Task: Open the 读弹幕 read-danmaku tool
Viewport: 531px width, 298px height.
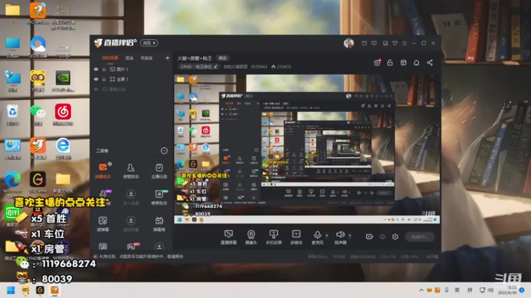Action: click(103, 224)
